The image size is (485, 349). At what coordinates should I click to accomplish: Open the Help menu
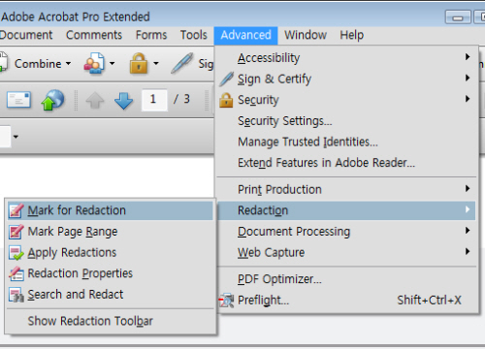[x=352, y=35]
